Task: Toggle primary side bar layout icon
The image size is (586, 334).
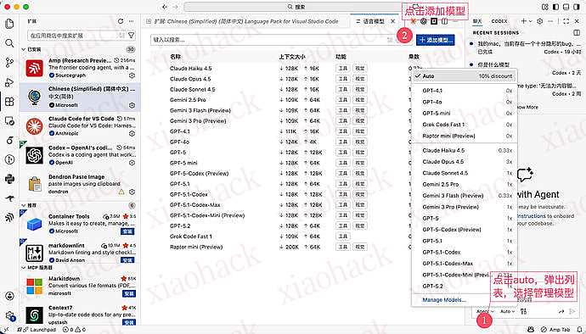Action: click(555, 7)
